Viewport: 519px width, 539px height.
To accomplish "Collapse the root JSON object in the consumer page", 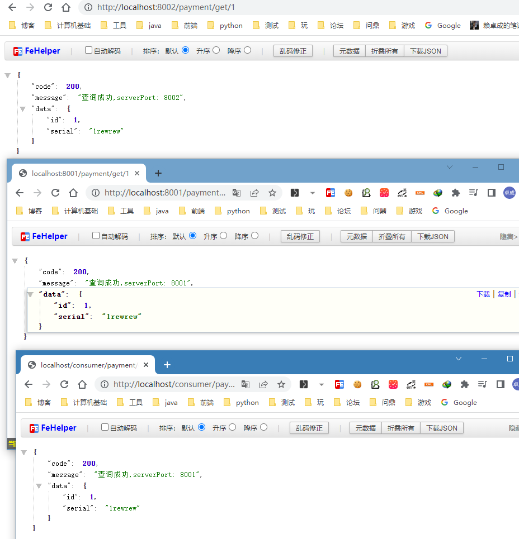I will pyautogui.click(x=23, y=452).
